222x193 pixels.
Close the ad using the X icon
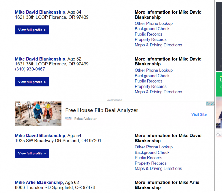tap(212, 104)
